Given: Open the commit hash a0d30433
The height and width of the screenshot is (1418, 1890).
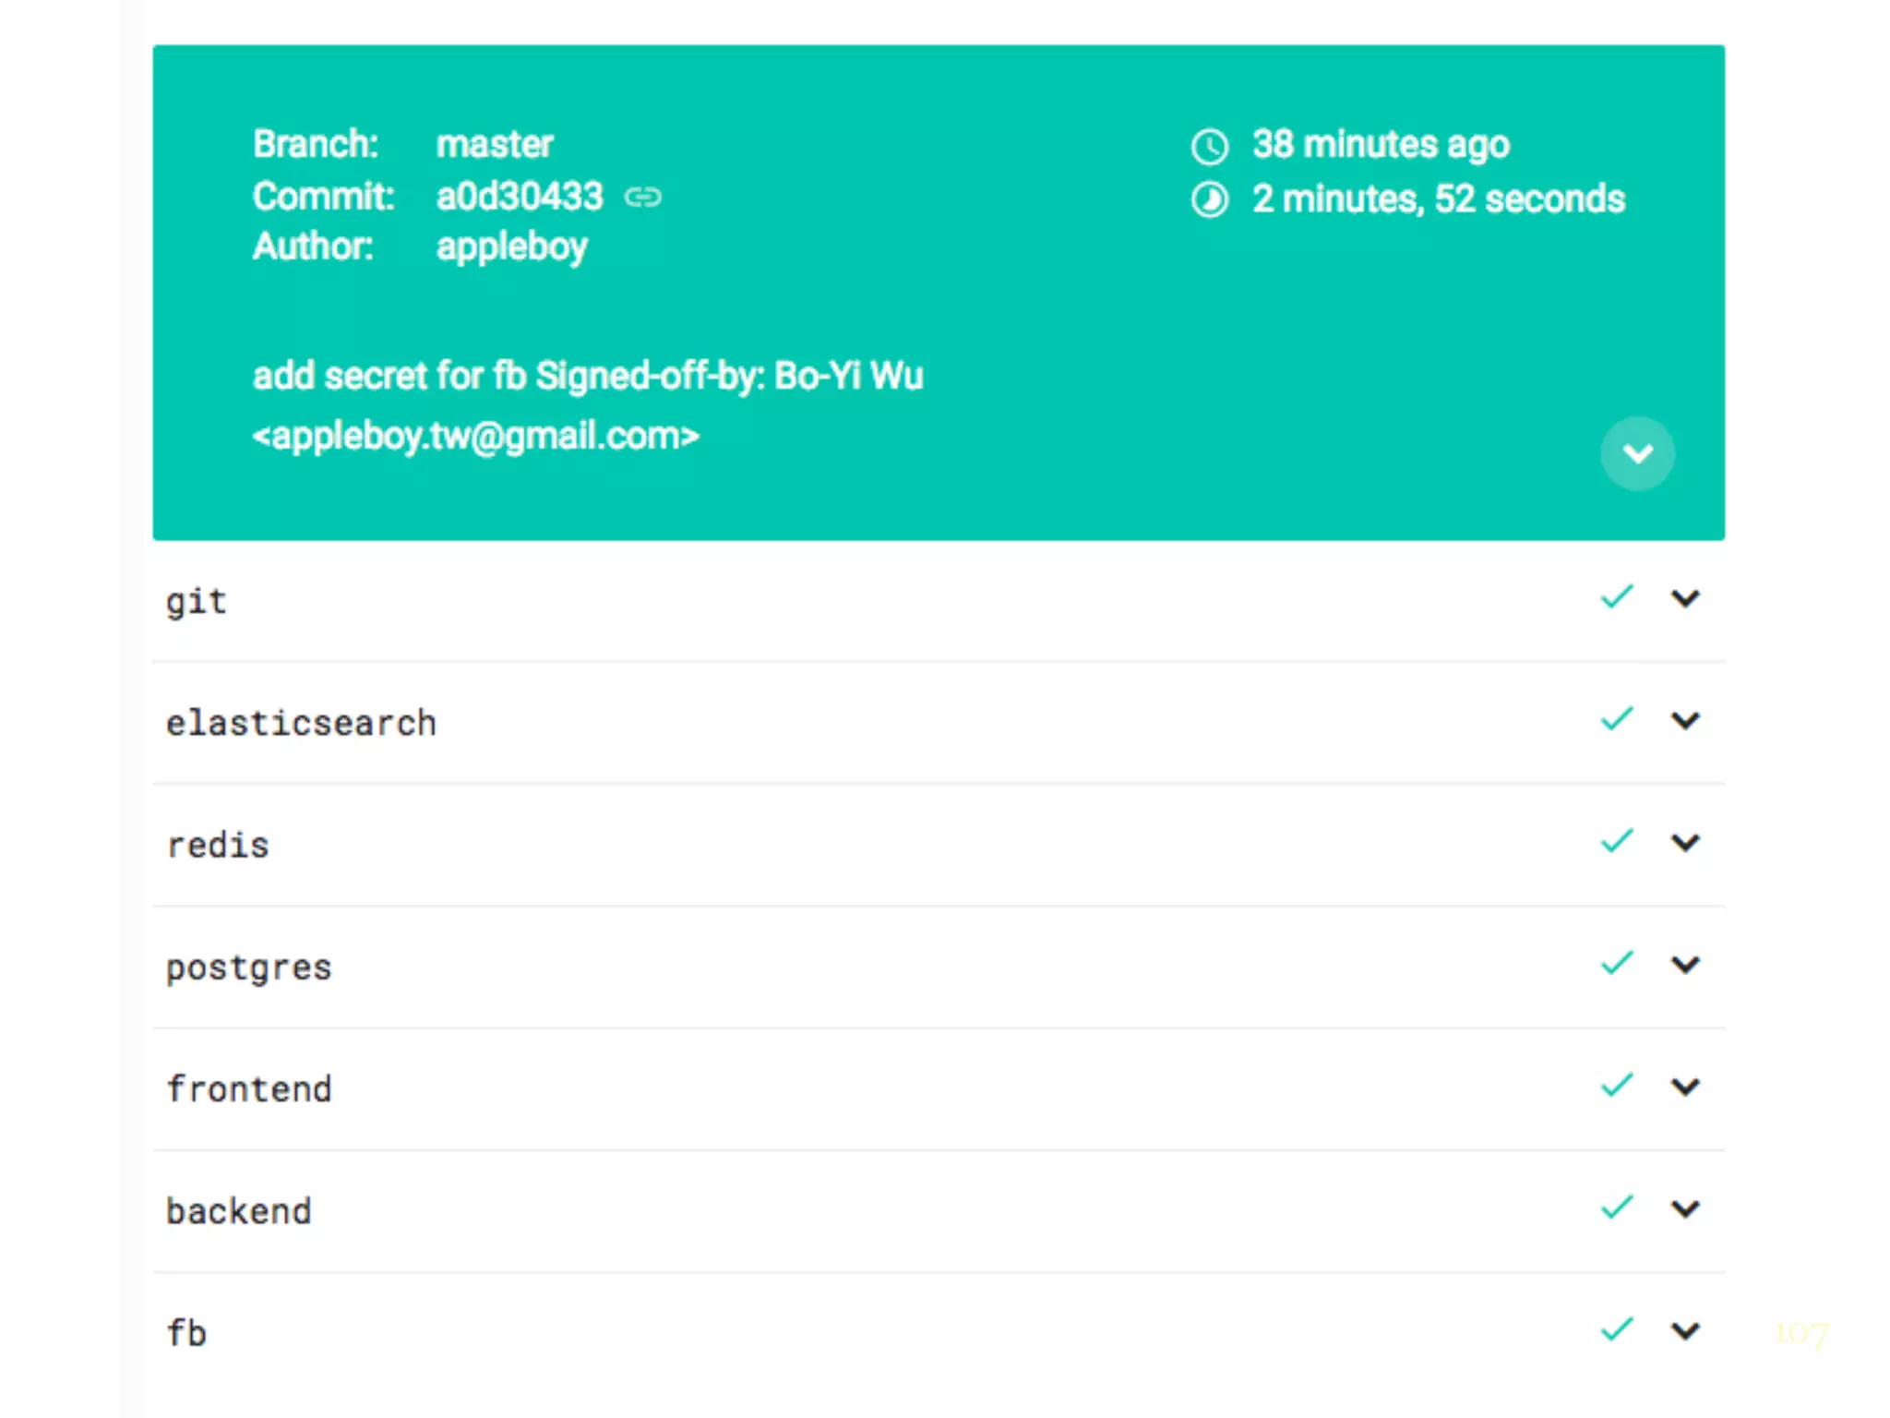Looking at the screenshot, I should pyautogui.click(x=519, y=197).
